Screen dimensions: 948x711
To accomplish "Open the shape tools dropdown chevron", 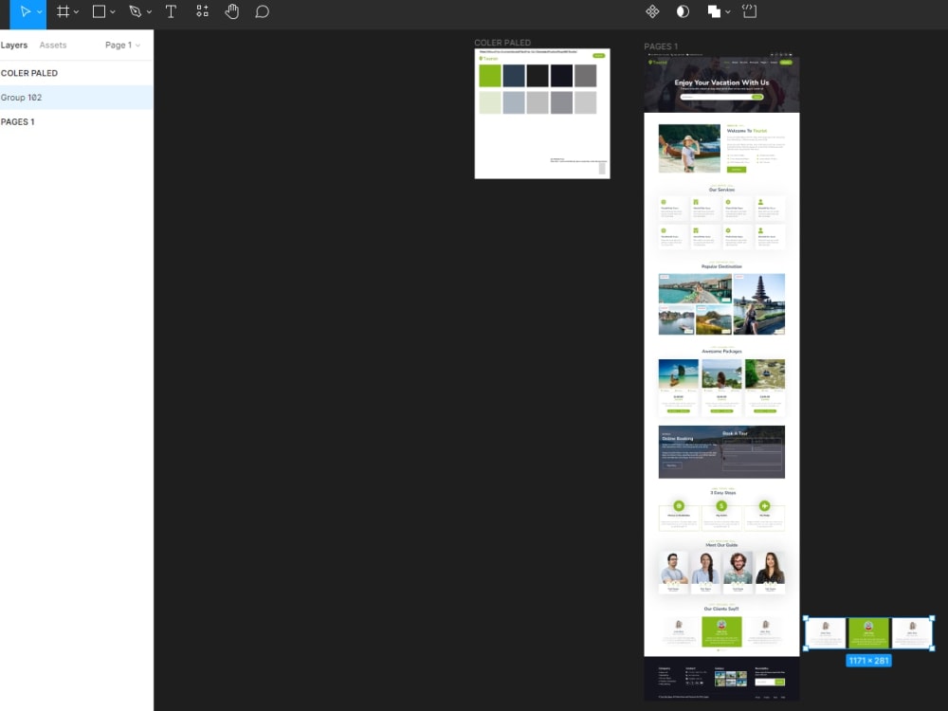I will point(113,12).
